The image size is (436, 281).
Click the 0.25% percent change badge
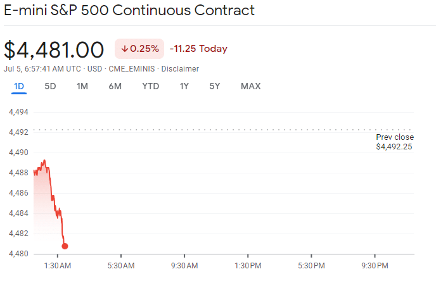tap(139, 49)
